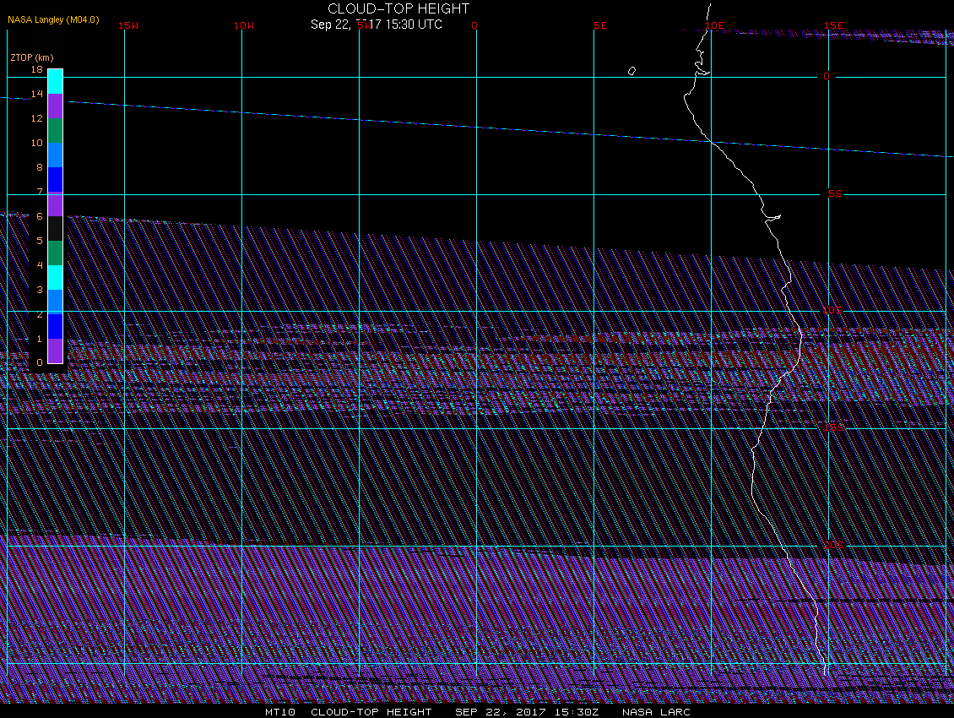Viewport: 954px width, 718px height.
Task: Click the red 0 longitude label at the top
Action: pyautogui.click(x=474, y=25)
